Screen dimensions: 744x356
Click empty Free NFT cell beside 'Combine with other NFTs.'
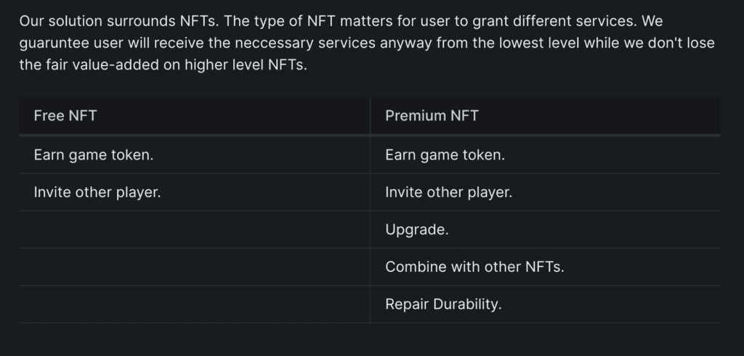click(x=194, y=267)
